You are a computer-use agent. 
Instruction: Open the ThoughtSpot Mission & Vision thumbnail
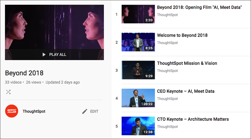(x=138, y=70)
